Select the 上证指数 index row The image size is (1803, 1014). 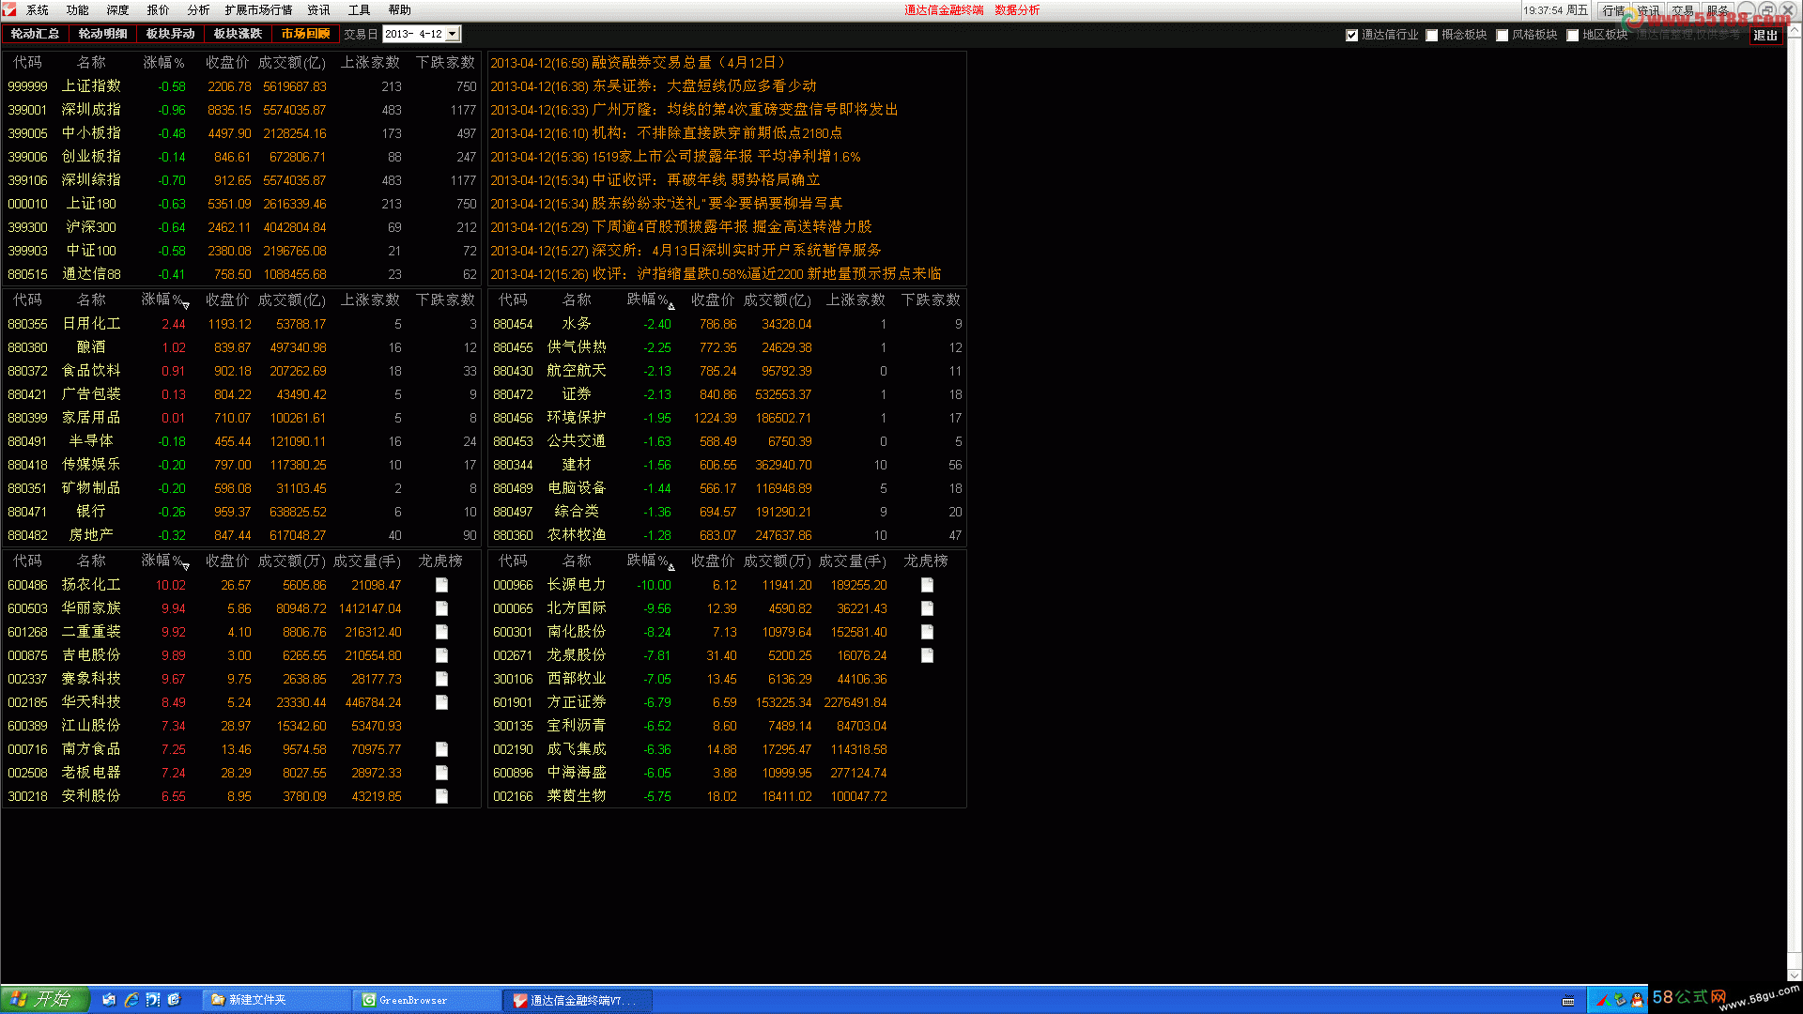click(x=241, y=86)
